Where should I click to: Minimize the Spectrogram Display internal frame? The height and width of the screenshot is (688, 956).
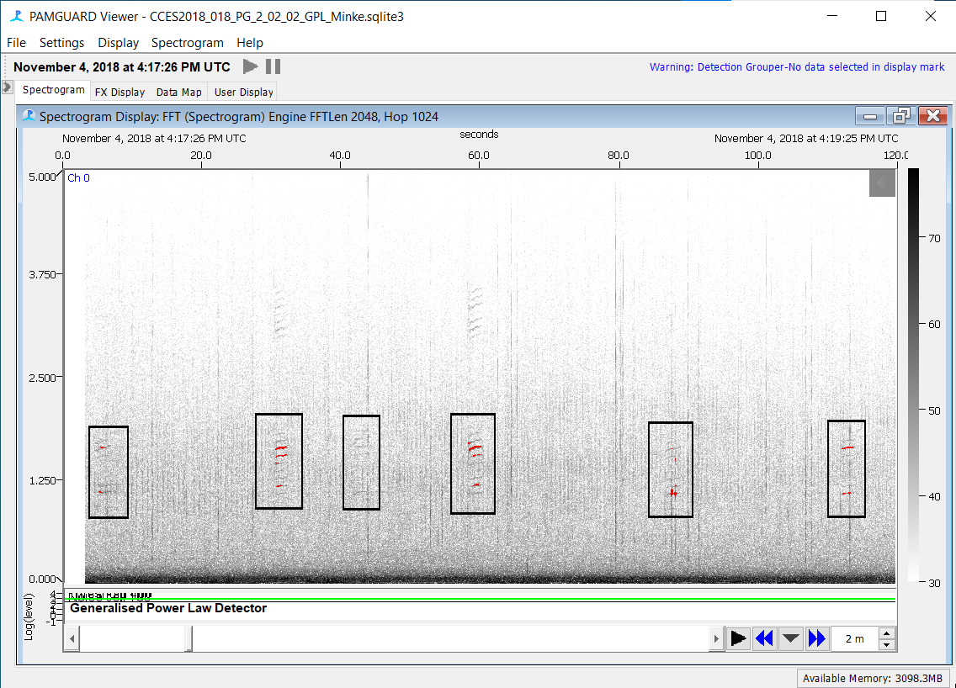pyautogui.click(x=871, y=116)
